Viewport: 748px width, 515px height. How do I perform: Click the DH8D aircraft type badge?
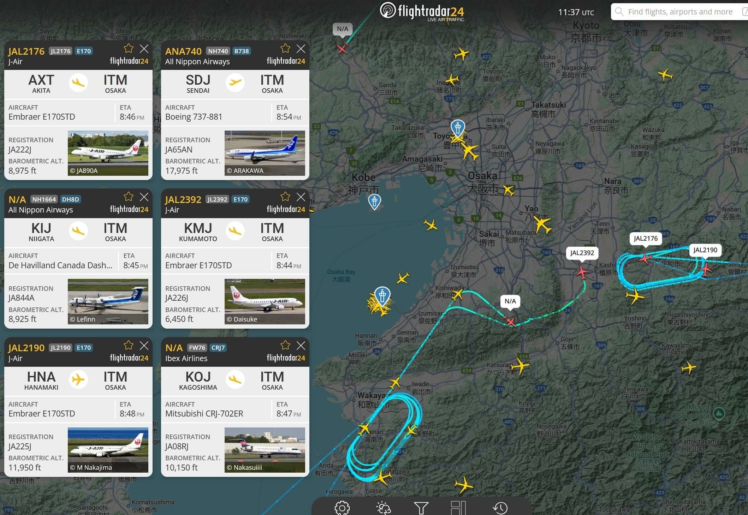point(71,199)
